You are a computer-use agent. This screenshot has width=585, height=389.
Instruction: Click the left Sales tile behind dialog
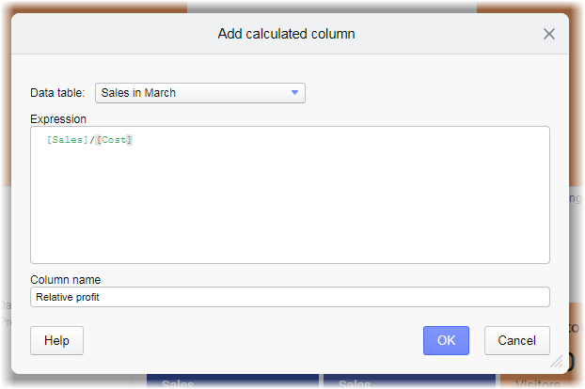[179, 383]
